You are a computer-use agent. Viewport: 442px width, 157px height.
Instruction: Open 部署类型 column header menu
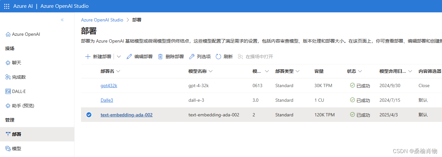click(x=297, y=71)
